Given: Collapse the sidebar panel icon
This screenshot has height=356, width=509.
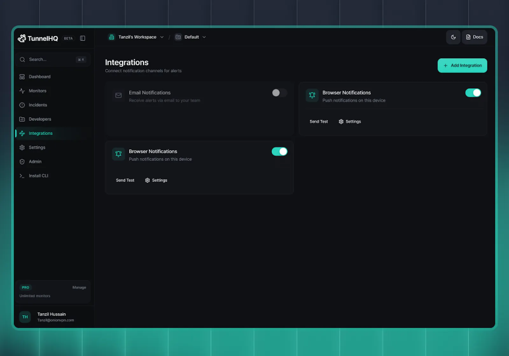Looking at the screenshot, I should coord(82,38).
